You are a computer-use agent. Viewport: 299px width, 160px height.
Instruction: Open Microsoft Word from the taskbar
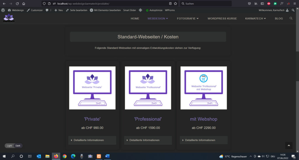(107, 156)
